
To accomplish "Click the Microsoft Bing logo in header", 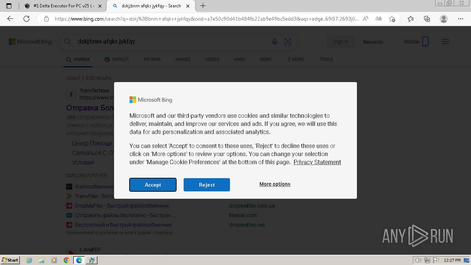I will [x=30, y=42].
